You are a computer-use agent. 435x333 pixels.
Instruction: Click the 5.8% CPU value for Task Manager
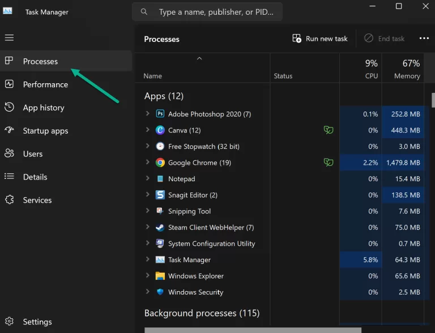click(370, 260)
